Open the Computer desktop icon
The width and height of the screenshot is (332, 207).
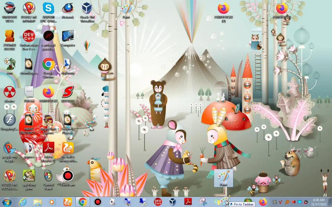coord(68,39)
